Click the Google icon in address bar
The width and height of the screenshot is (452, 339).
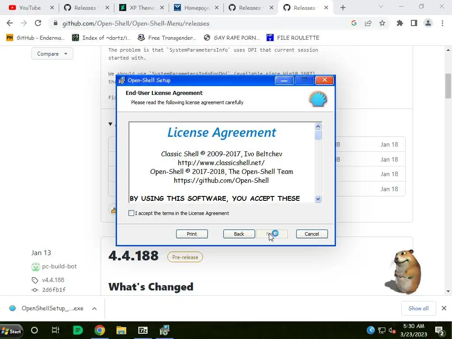point(354,23)
